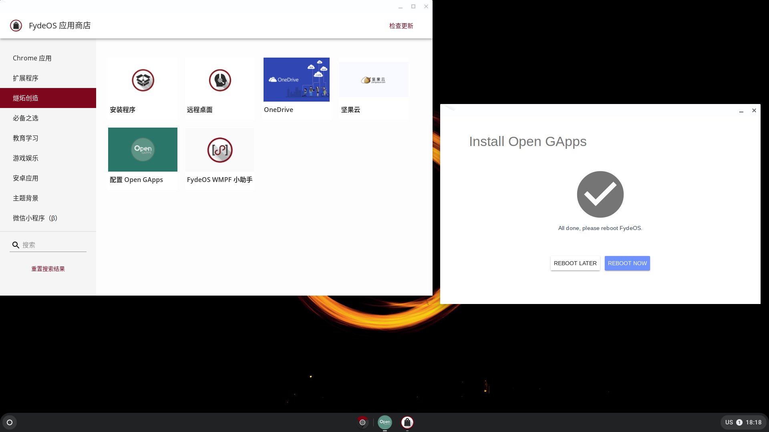Screen dimensions: 769x432
Task: Open the launcher circle on shelf
Action: tap(10, 422)
